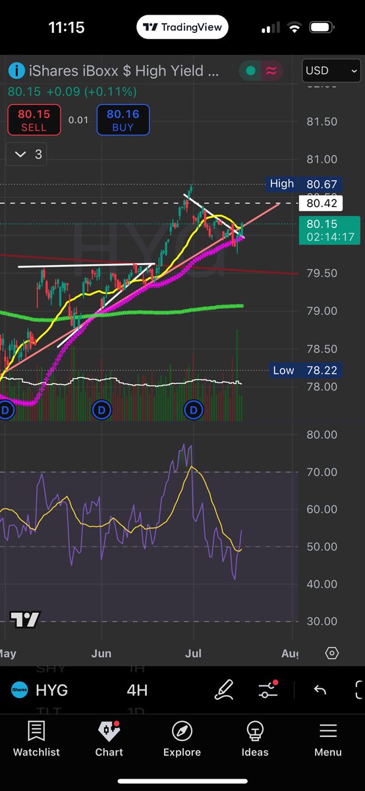Change the 4H timeframe interval
365x791 pixels.
click(x=137, y=690)
